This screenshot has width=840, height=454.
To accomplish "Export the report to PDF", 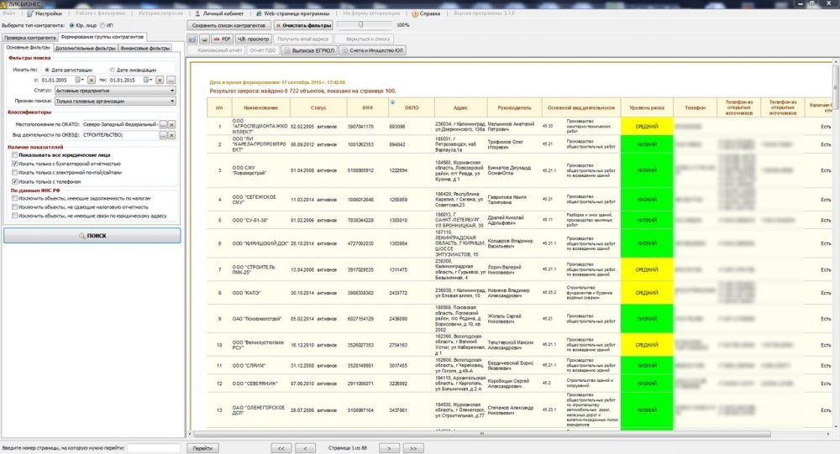I will (x=222, y=39).
